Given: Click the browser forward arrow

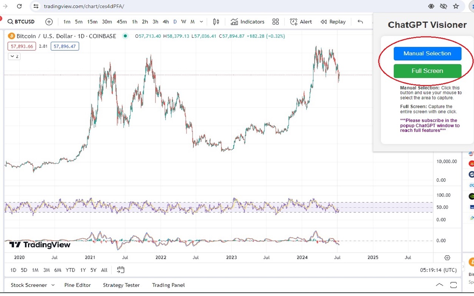Looking at the screenshot, I should tap(5, 6).
